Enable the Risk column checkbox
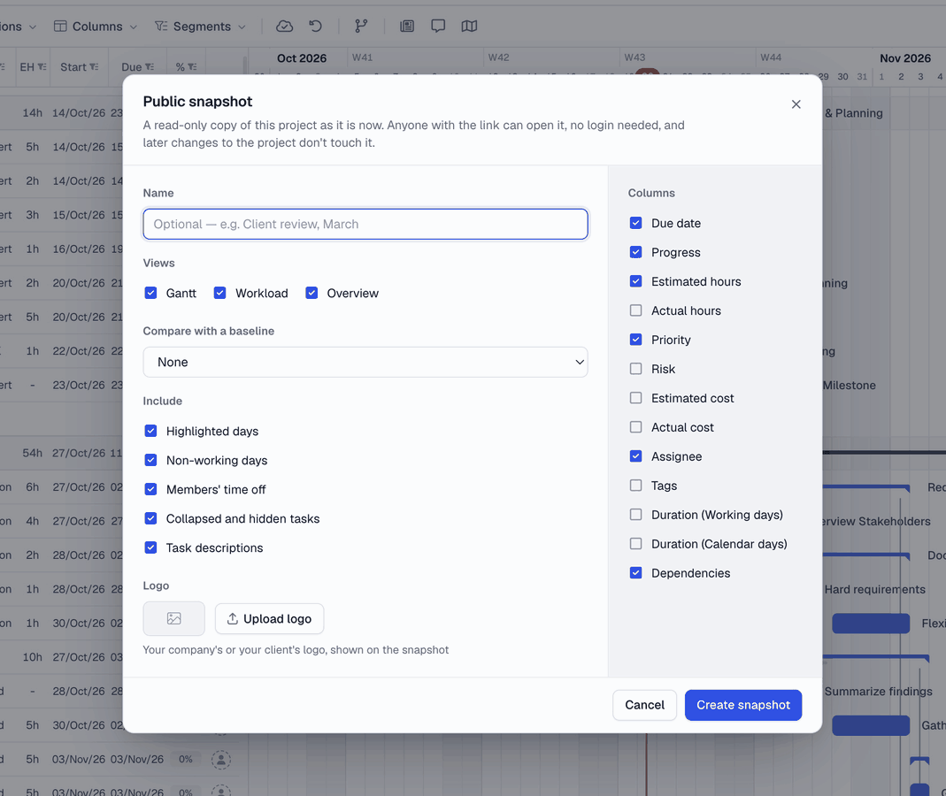946x796 pixels. 636,369
